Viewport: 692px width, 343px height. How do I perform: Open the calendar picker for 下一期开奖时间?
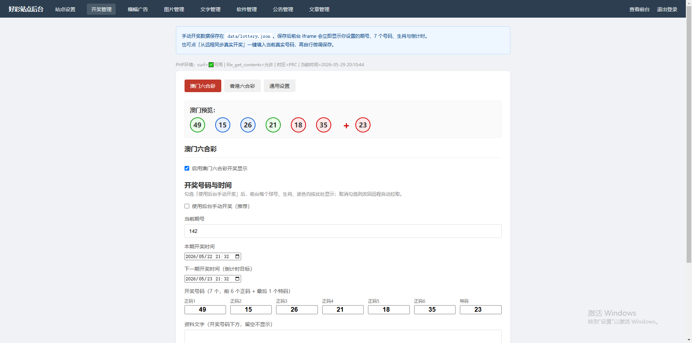(237, 279)
